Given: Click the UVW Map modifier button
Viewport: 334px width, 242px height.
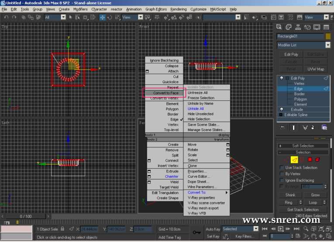Looking at the screenshot, I should 316,69.
